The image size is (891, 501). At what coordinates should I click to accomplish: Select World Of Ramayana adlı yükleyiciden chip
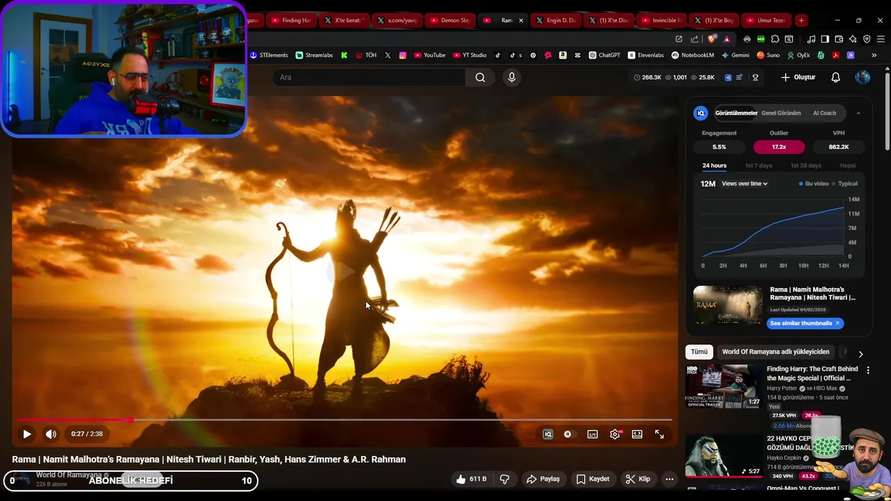coord(775,352)
